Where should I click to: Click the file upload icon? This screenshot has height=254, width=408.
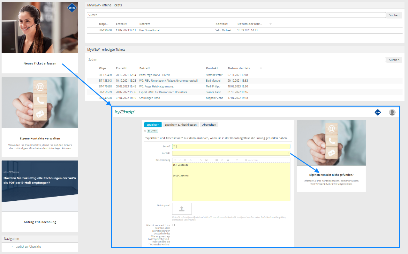[x=182, y=209]
